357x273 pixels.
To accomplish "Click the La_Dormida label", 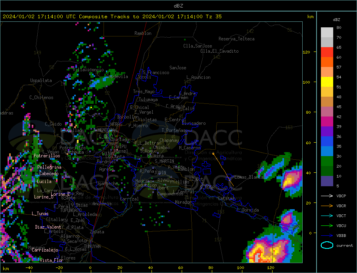I will click(248, 210).
